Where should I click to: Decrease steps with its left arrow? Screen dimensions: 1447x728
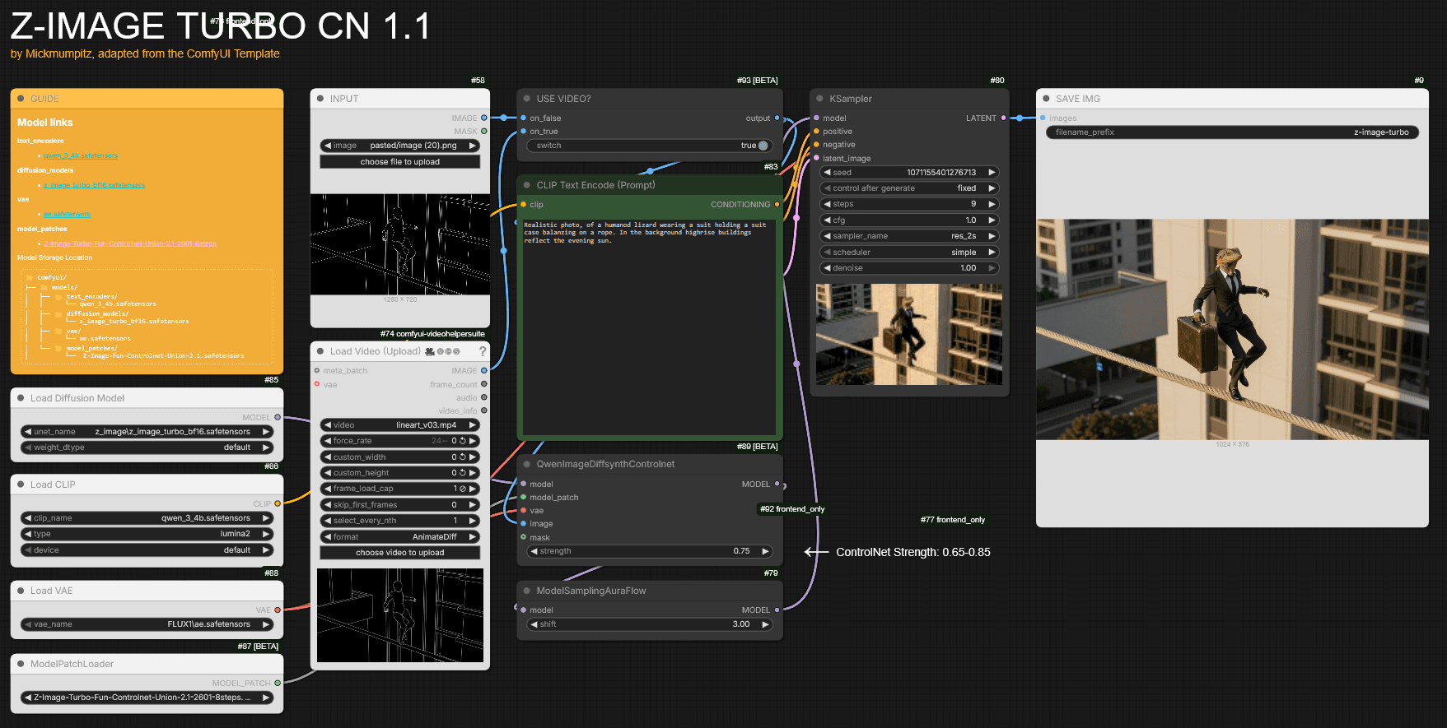pos(827,204)
